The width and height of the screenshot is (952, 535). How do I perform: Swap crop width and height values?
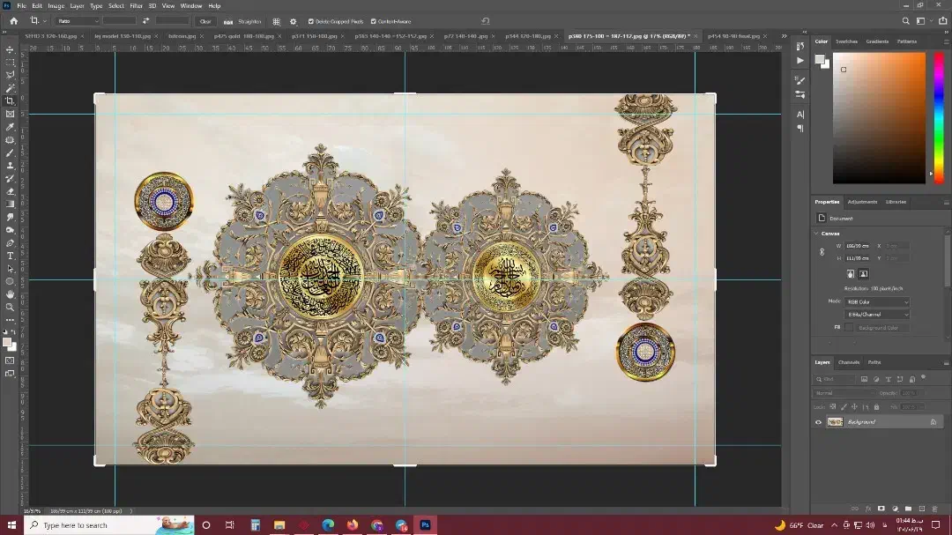point(145,21)
